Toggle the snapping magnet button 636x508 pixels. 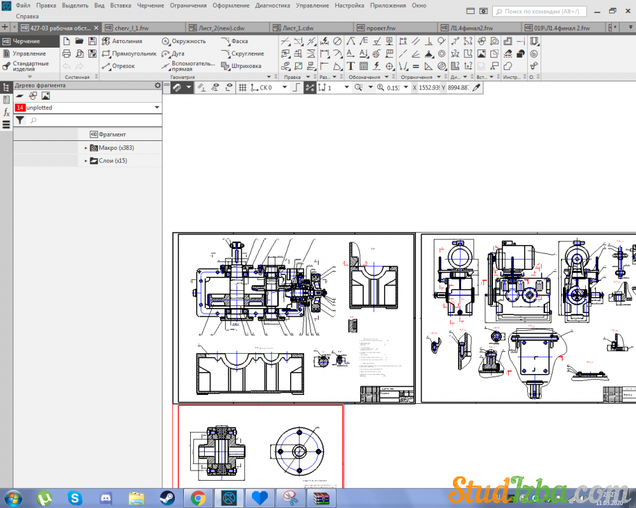click(x=177, y=88)
